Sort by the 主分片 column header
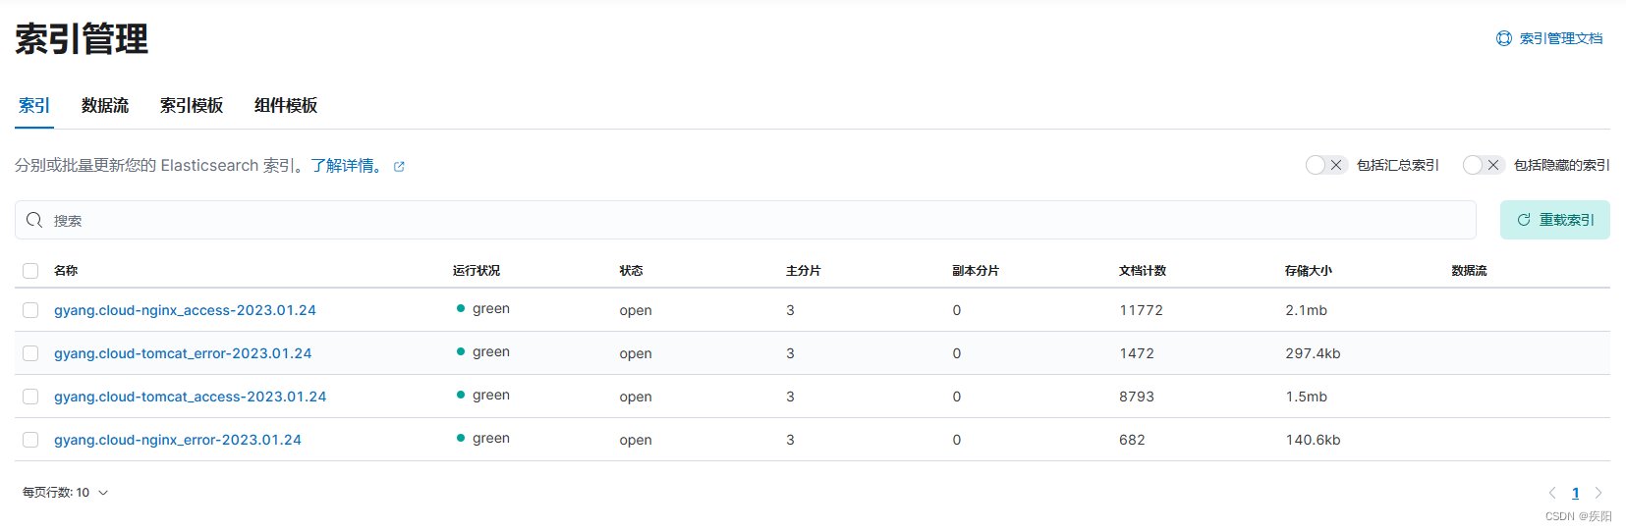The width and height of the screenshot is (1626, 531). 804,271
